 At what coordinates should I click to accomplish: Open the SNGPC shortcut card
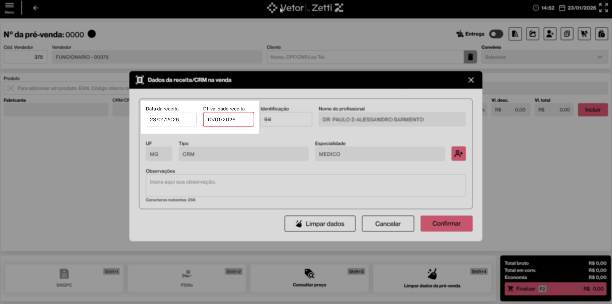[64, 278]
